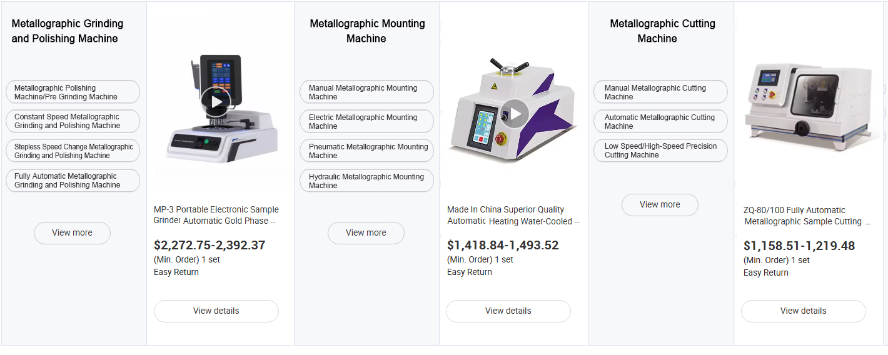Choose Automatic Metallographic Cutting Machine
888x355 pixels.
660,122
